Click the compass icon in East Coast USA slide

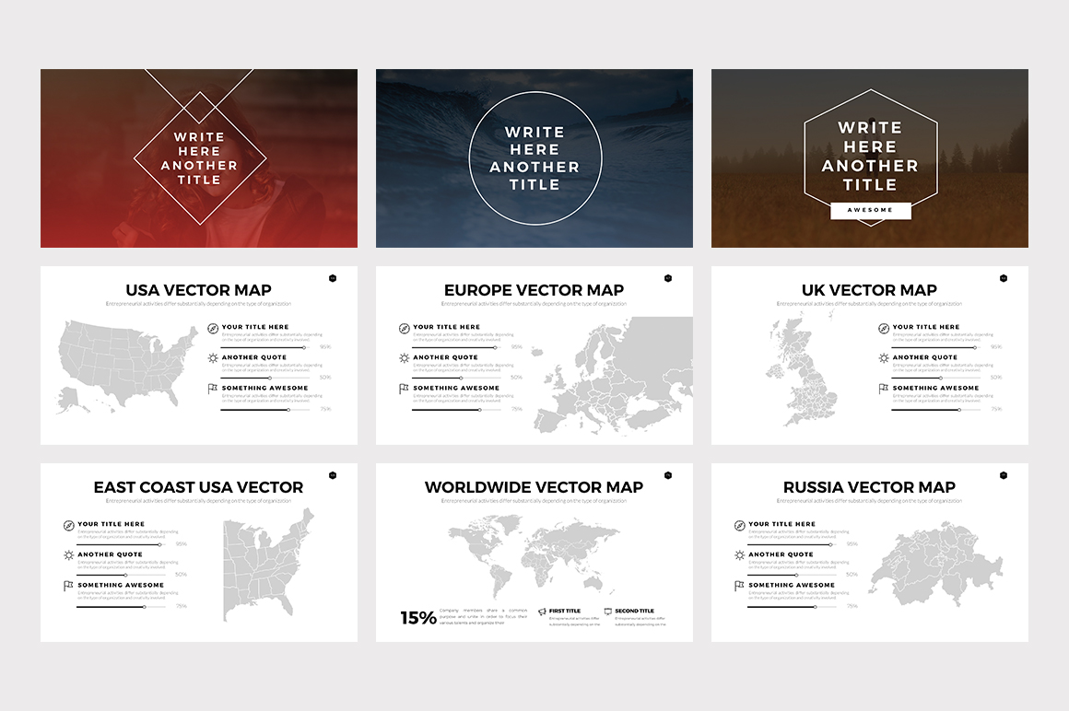pos(69,525)
